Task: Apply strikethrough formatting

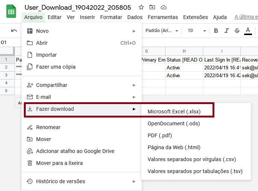Action: click(237, 31)
